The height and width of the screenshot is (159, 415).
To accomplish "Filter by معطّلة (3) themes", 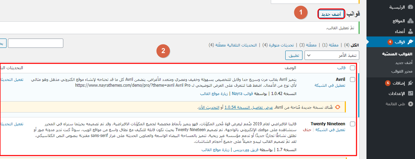I will (308, 45).
